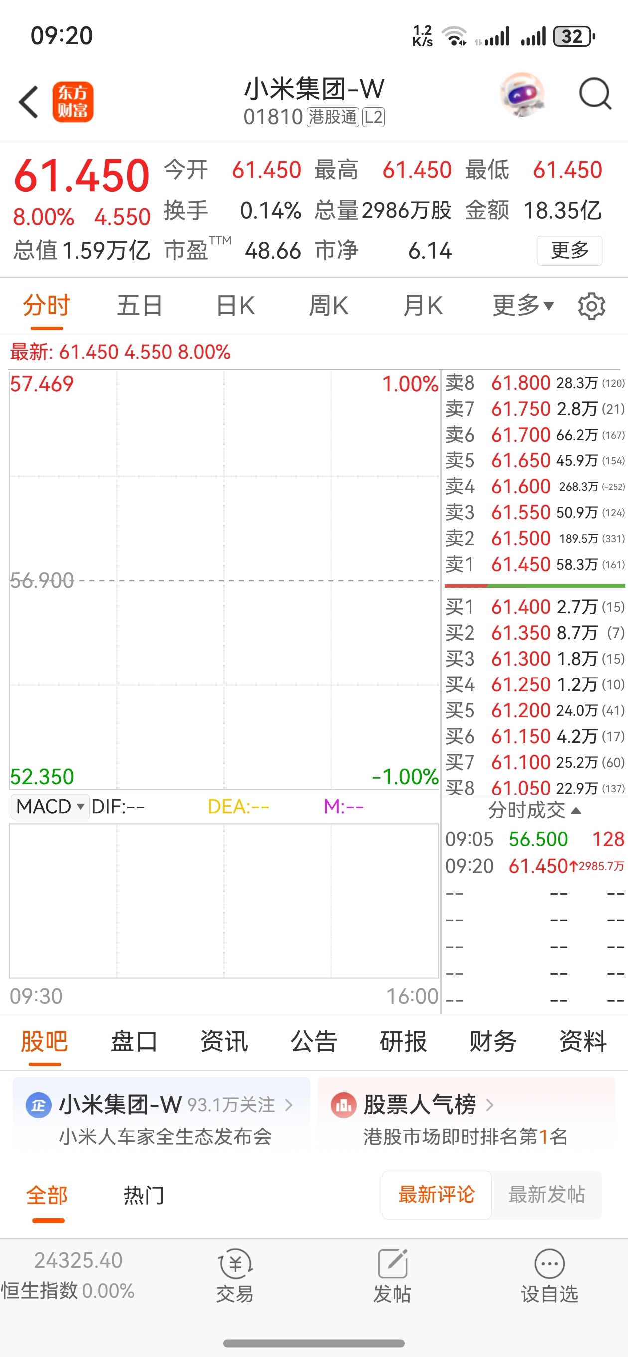Open the 东方财富 logo icon

tap(73, 102)
